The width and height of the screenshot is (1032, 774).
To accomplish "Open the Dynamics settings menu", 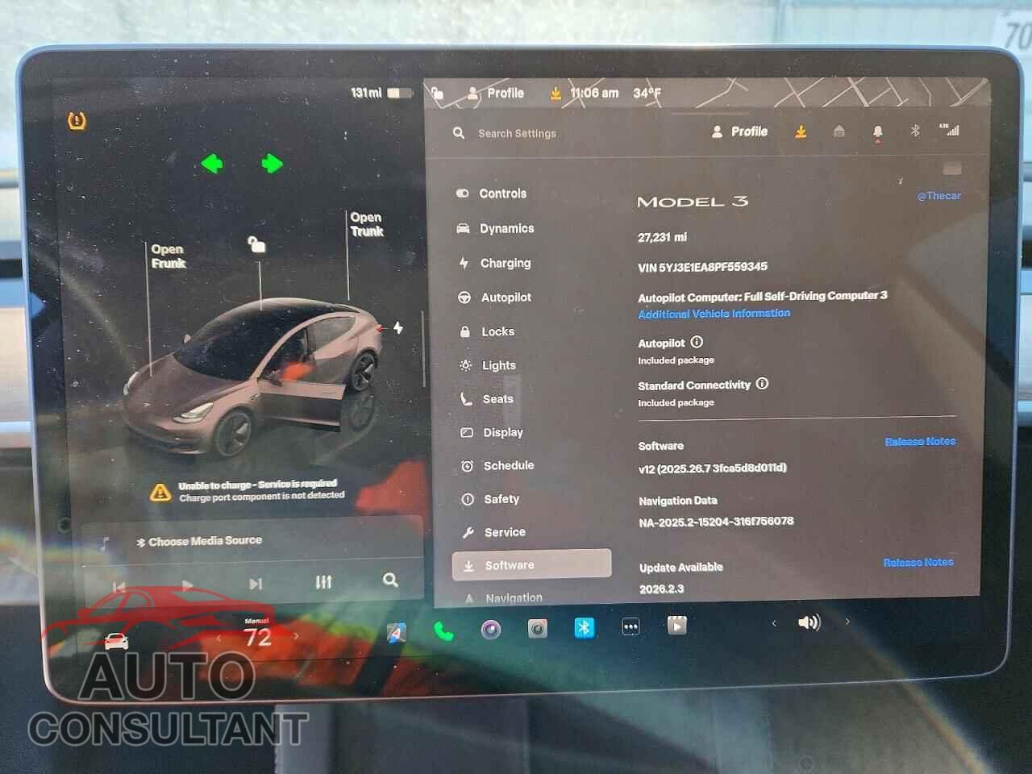I will (x=495, y=228).
